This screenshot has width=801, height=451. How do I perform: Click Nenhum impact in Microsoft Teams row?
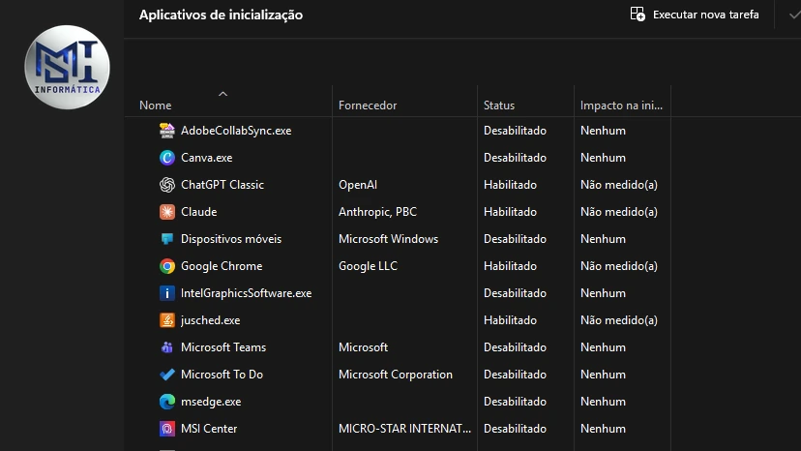(x=603, y=347)
